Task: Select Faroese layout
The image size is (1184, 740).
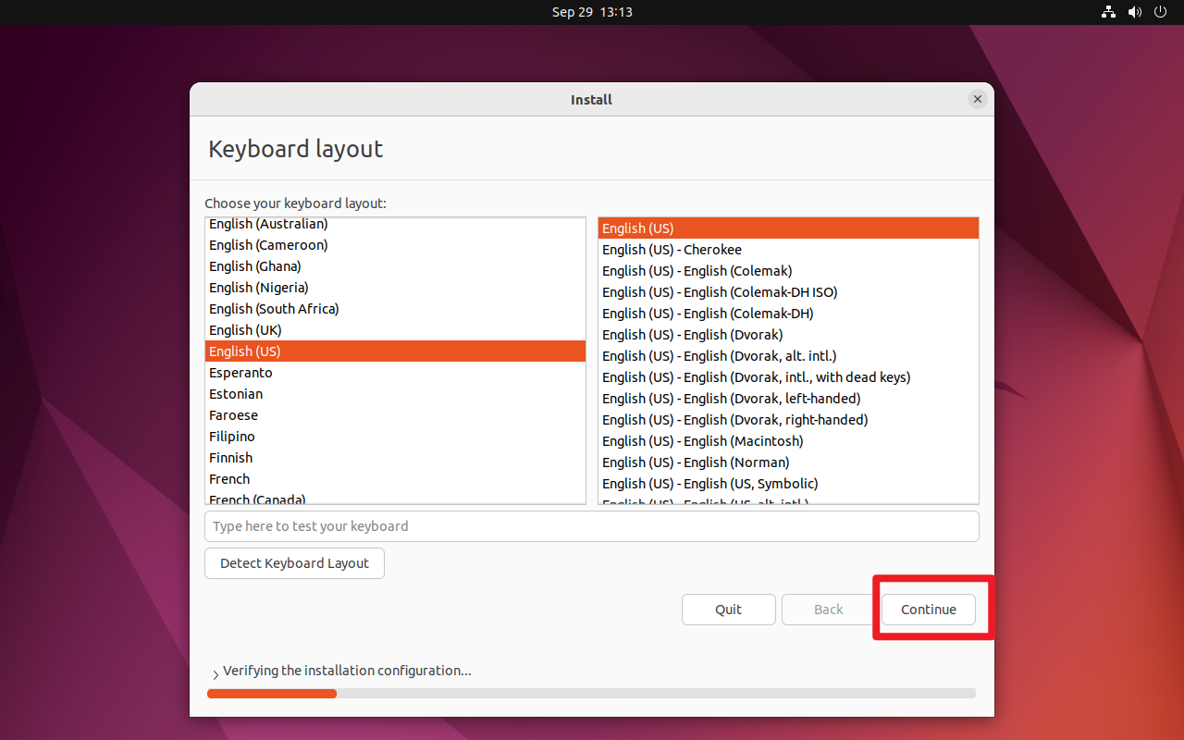Action: [x=395, y=415]
